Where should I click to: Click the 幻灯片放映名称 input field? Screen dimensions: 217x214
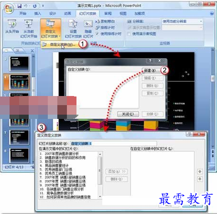click(x=113, y=143)
